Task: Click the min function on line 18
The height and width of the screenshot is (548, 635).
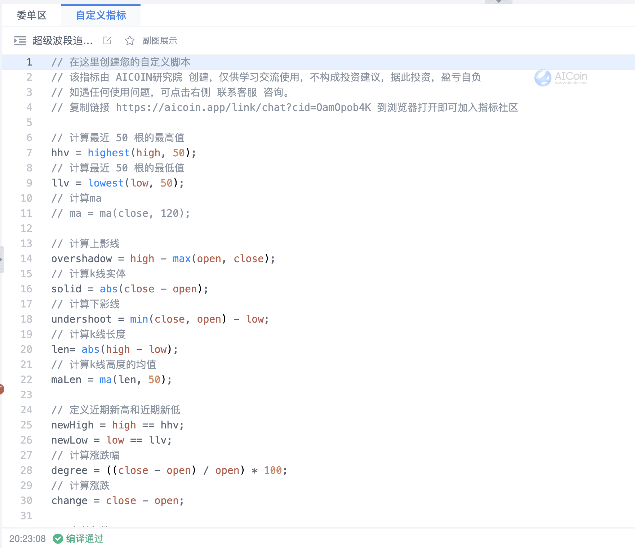Action: pyautogui.click(x=139, y=319)
